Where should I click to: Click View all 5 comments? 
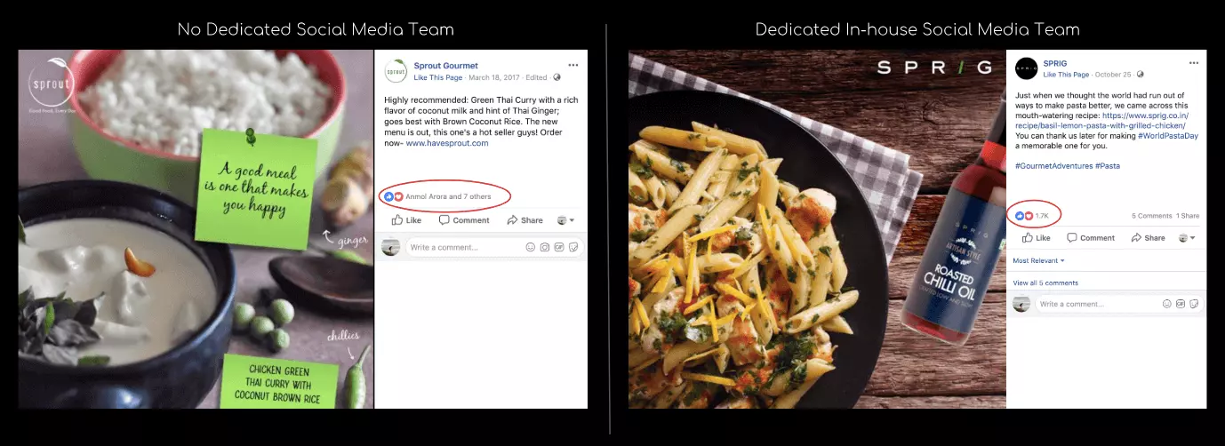(x=1045, y=283)
